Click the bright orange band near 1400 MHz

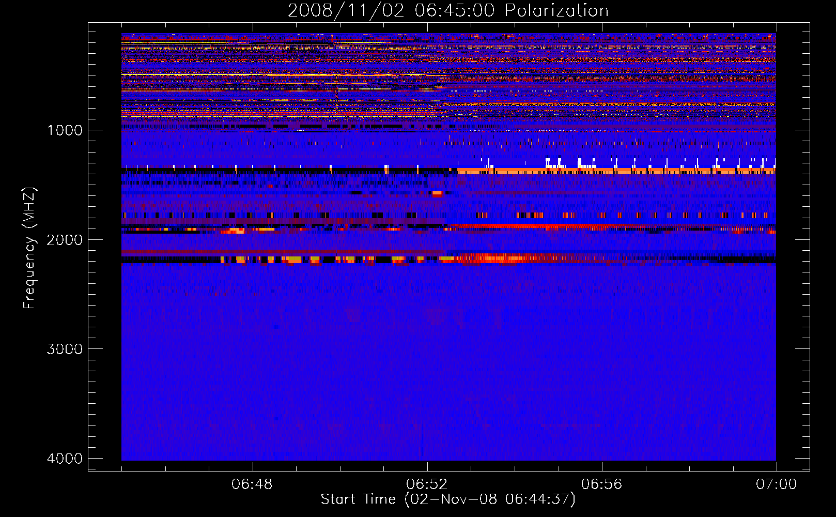coord(616,171)
